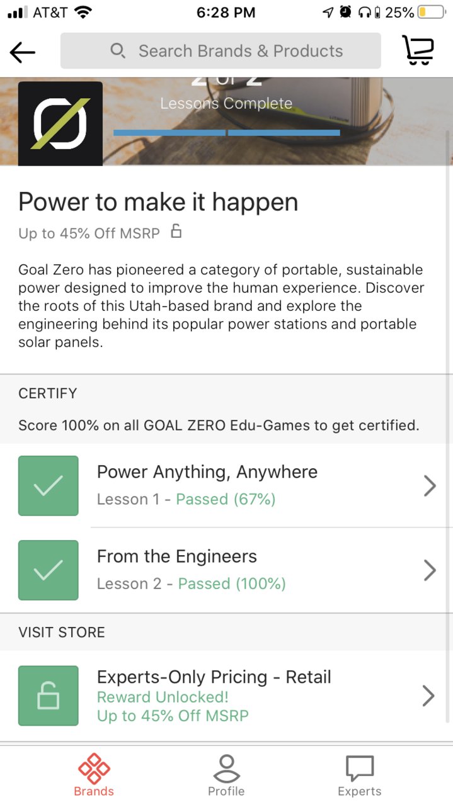Screen dimensions: 453x805
Task: Tap the Goal Zero brand logo
Action: tap(60, 123)
